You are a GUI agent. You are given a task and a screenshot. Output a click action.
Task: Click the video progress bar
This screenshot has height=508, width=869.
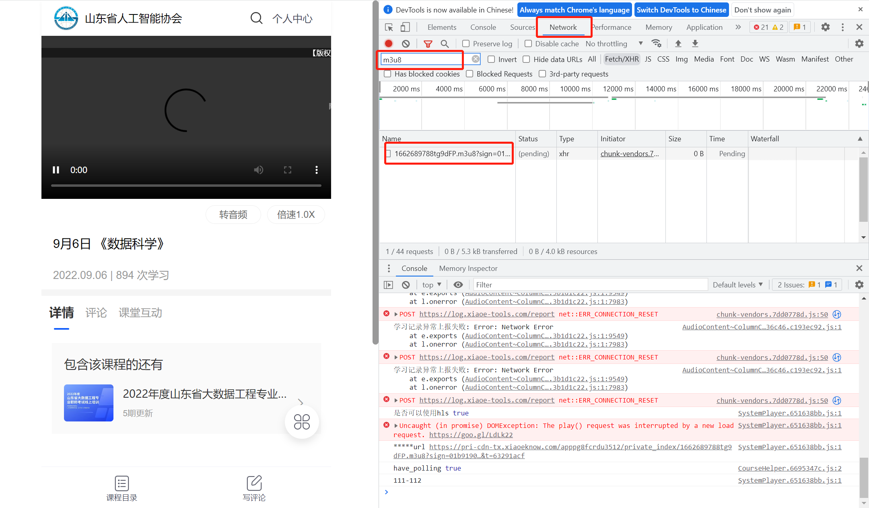tap(186, 186)
